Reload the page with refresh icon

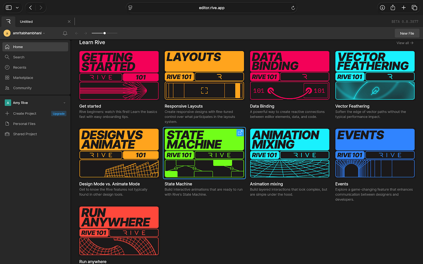pyautogui.click(x=293, y=8)
